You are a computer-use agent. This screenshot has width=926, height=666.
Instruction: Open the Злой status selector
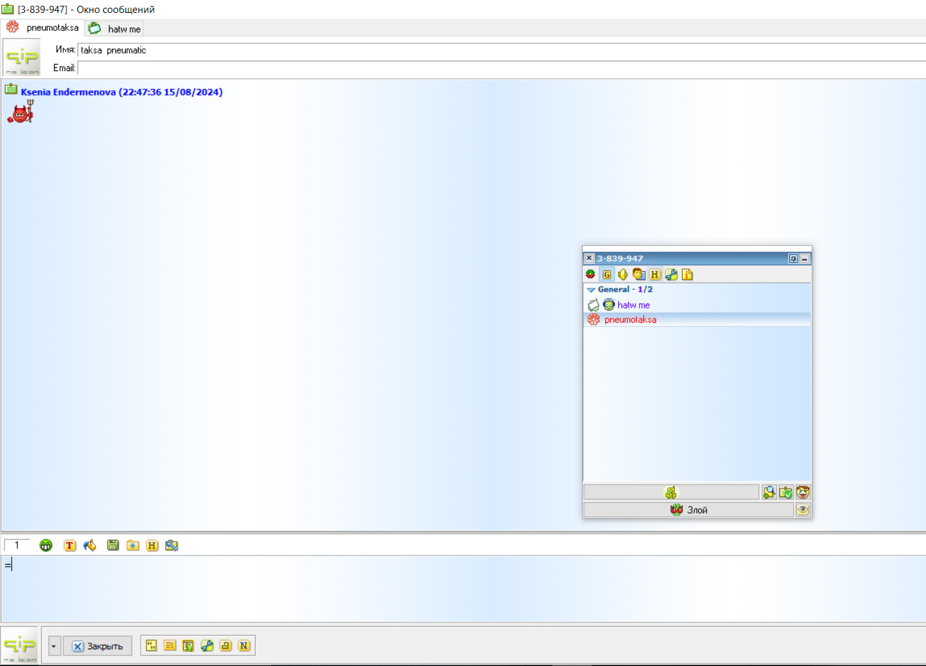tap(689, 510)
